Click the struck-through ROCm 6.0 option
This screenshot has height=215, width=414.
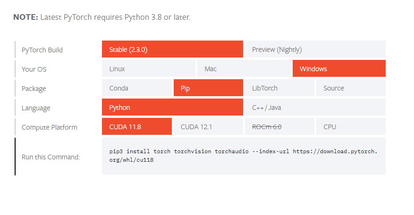coord(279,126)
